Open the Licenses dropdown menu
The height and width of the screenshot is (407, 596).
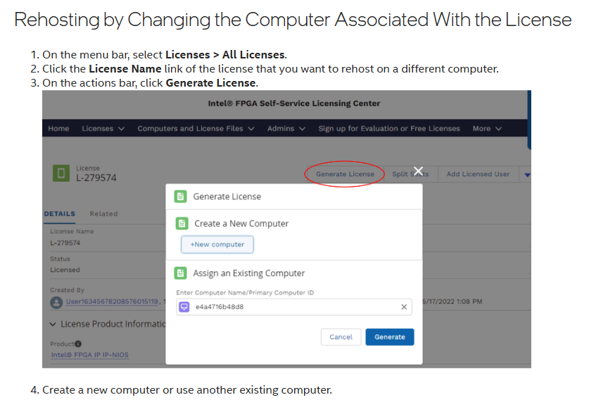(x=103, y=129)
